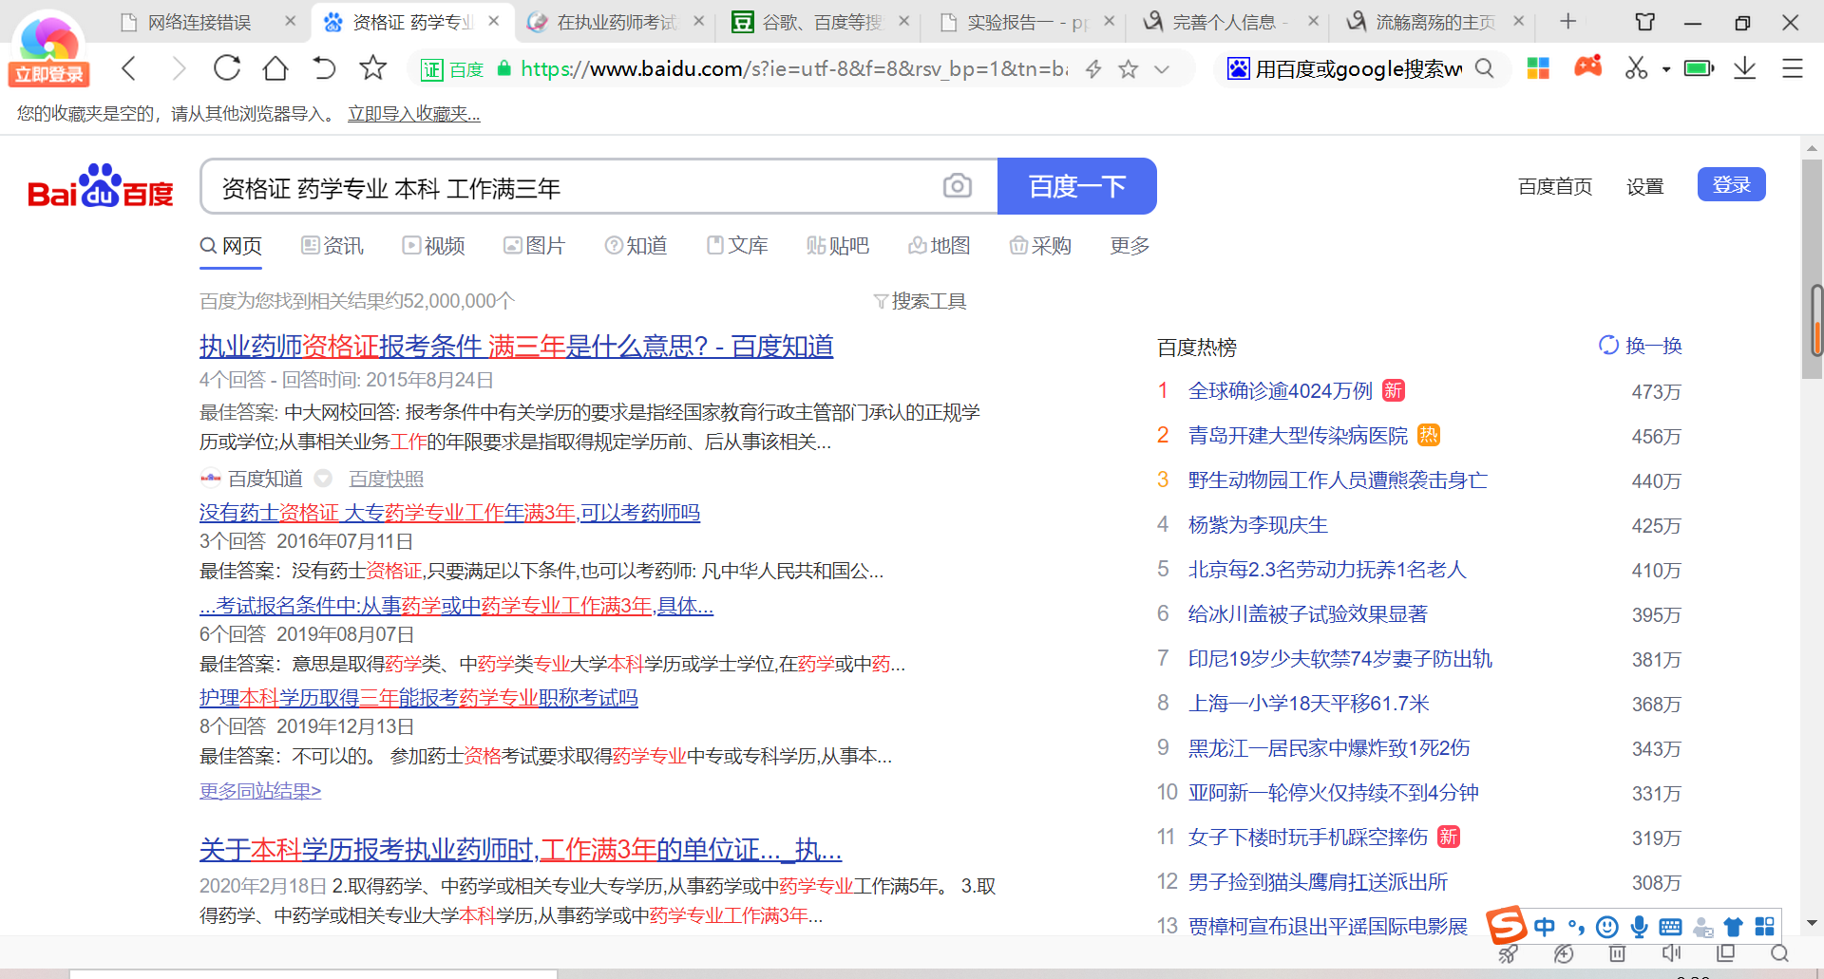Open the browser home page icon
Screen dimensions: 1824x979
point(275,68)
